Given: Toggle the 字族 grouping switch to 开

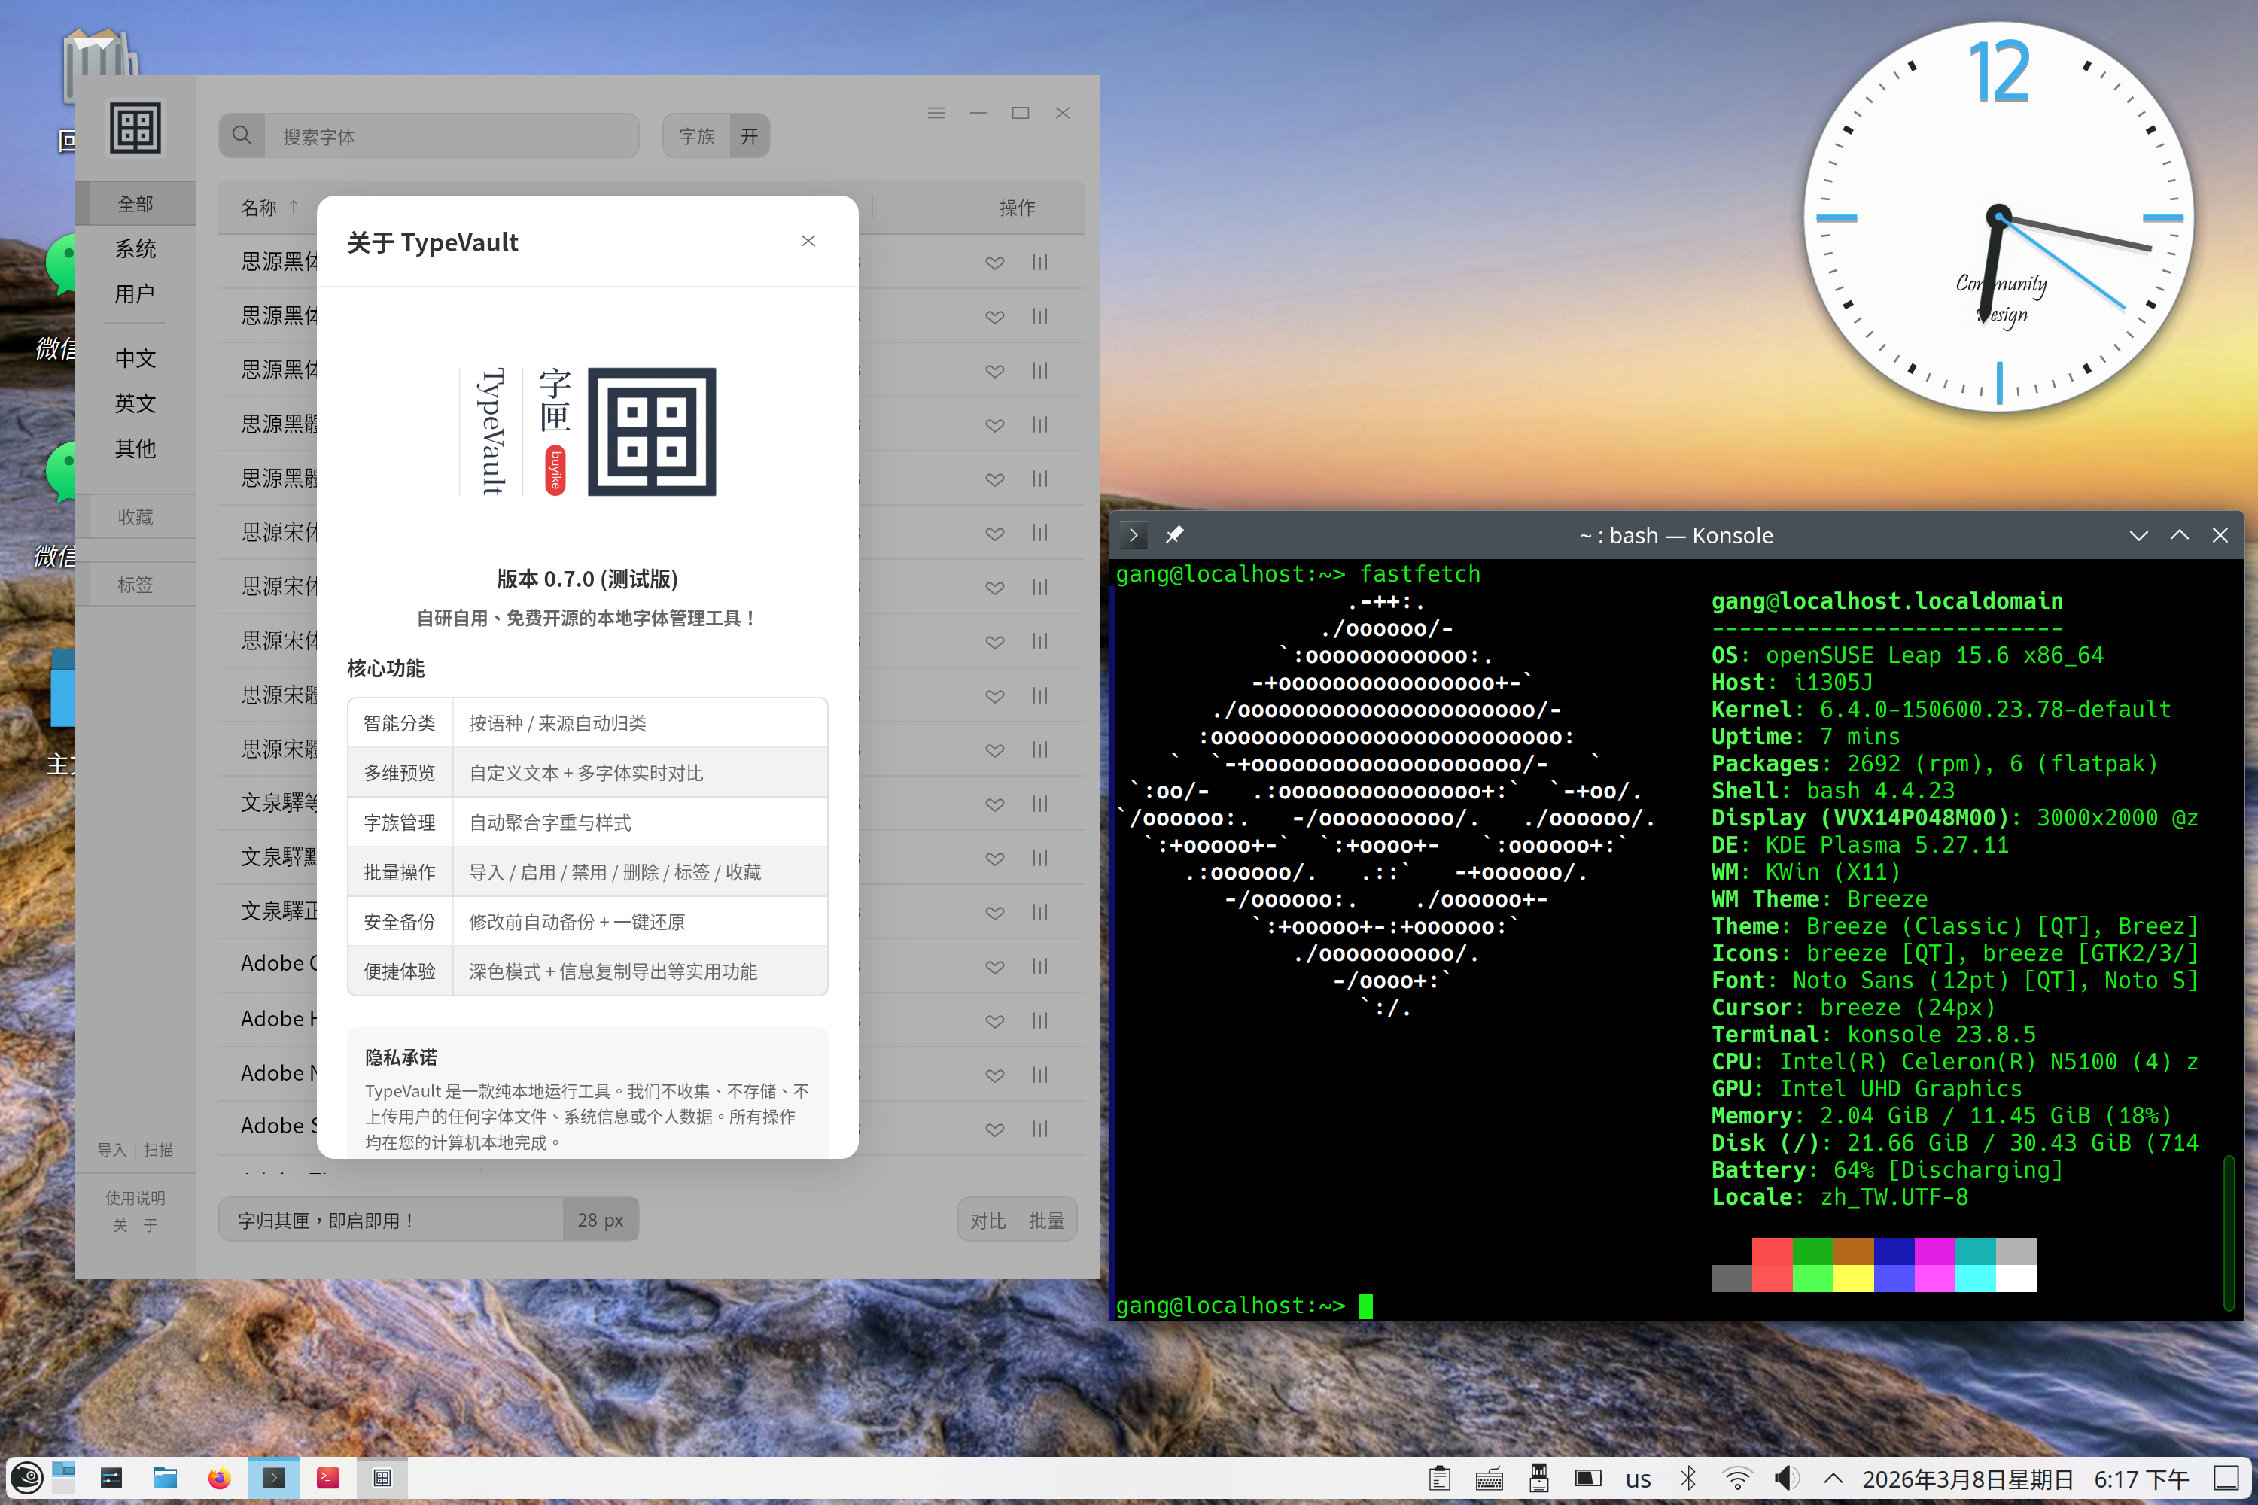Looking at the screenshot, I should (748, 135).
